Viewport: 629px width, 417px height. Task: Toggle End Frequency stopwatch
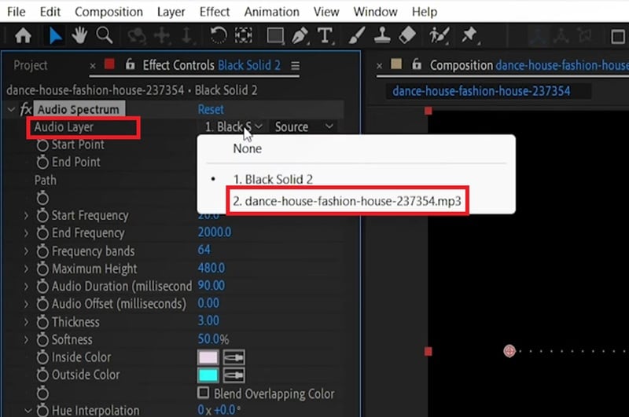[x=42, y=233]
